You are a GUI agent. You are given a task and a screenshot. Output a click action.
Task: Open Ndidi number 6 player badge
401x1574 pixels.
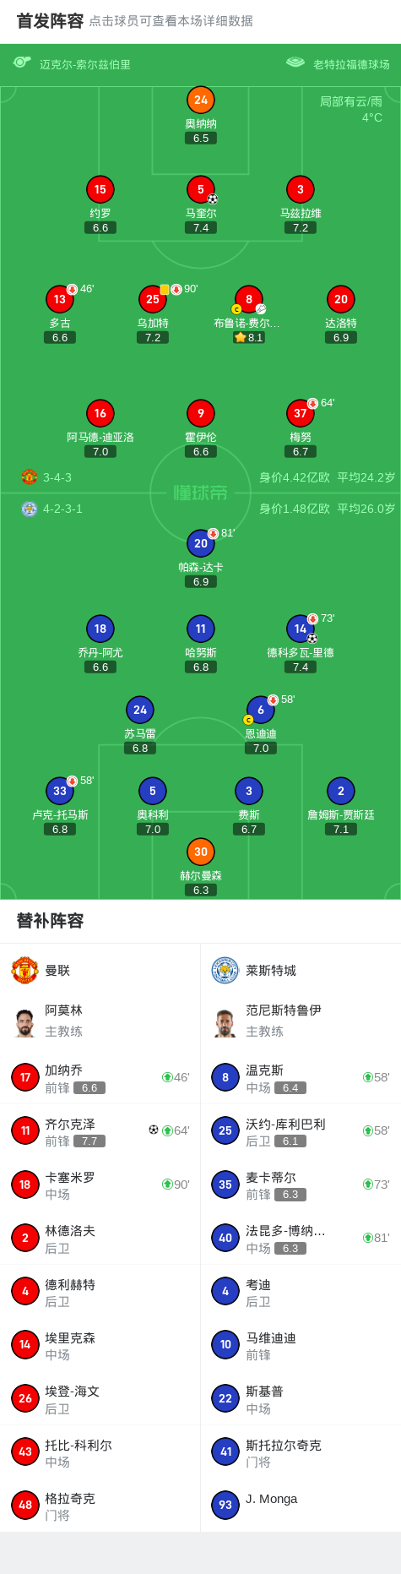(x=261, y=710)
